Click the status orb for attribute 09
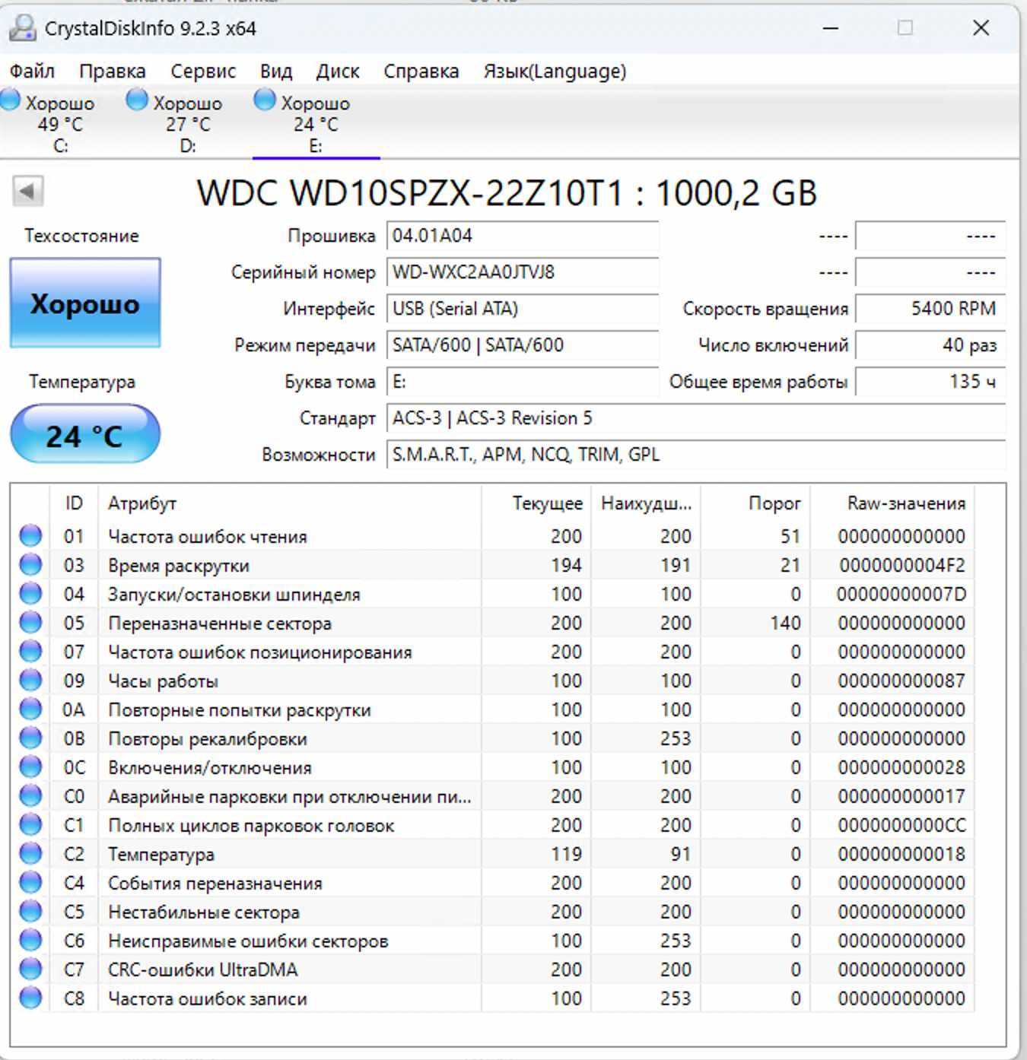 click(x=30, y=681)
